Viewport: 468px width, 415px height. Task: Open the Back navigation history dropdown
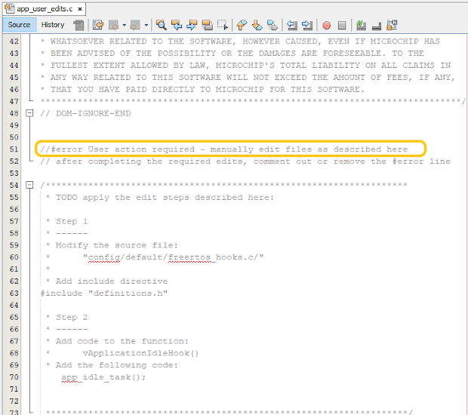click(x=124, y=25)
